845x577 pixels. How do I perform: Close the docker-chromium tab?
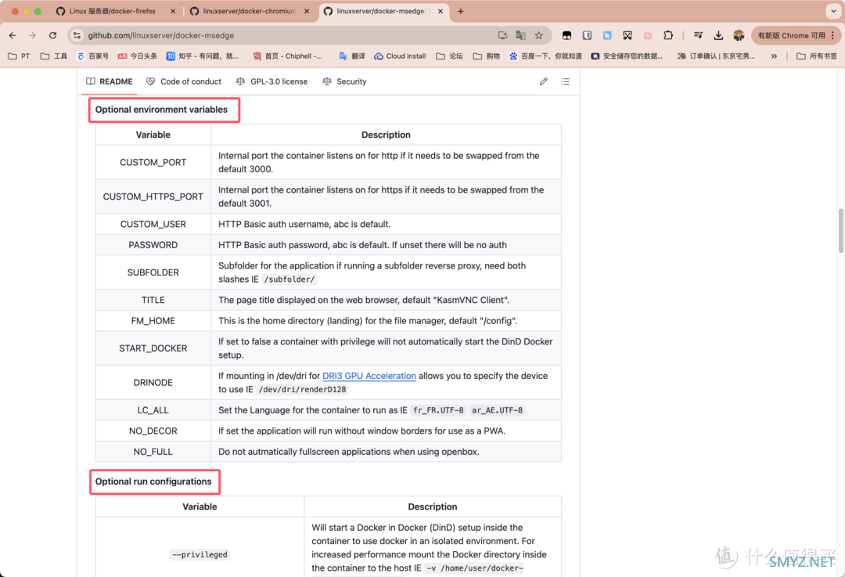coord(307,11)
